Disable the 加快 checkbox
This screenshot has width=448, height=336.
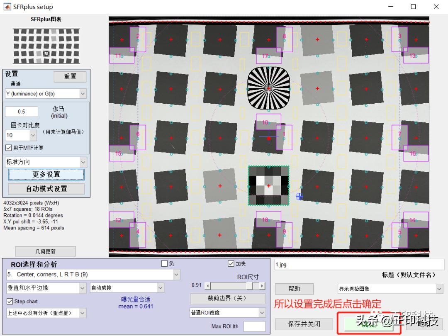(x=231, y=263)
